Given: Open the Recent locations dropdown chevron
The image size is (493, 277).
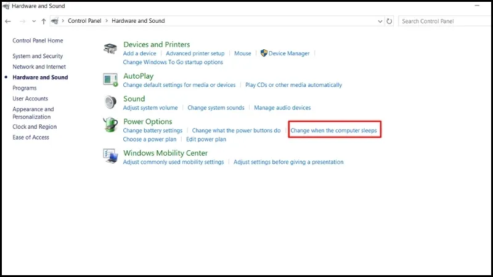Looking at the screenshot, I should pos(33,21).
